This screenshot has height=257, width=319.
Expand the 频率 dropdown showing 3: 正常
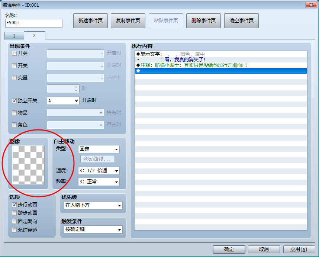point(99,182)
